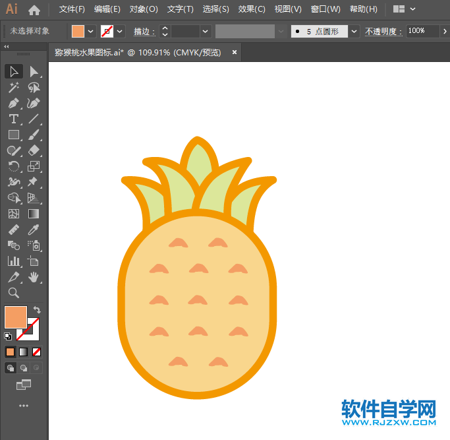Open stroke weight dropdown
The image size is (450, 440).
point(205,31)
